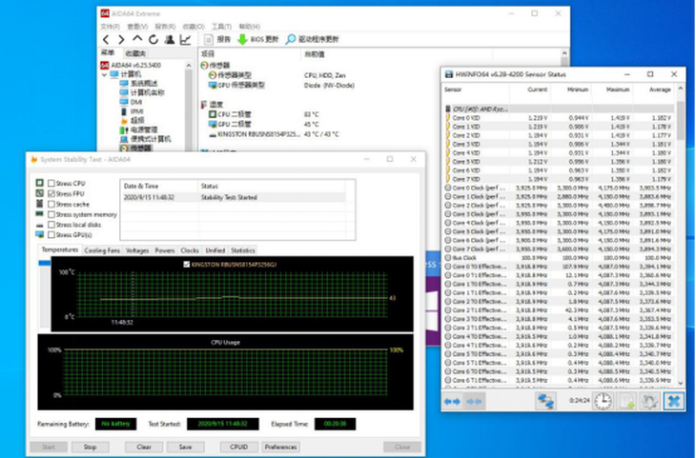Uncheck the Stress FPU checkbox
The image size is (696, 458).
(51, 193)
